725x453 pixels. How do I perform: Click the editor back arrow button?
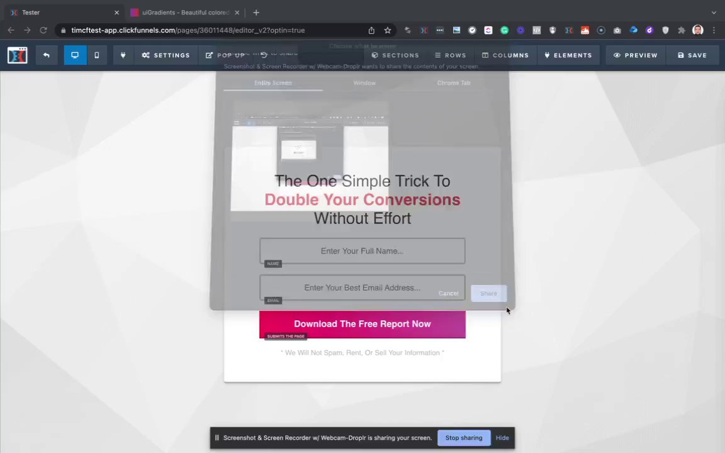coord(46,55)
